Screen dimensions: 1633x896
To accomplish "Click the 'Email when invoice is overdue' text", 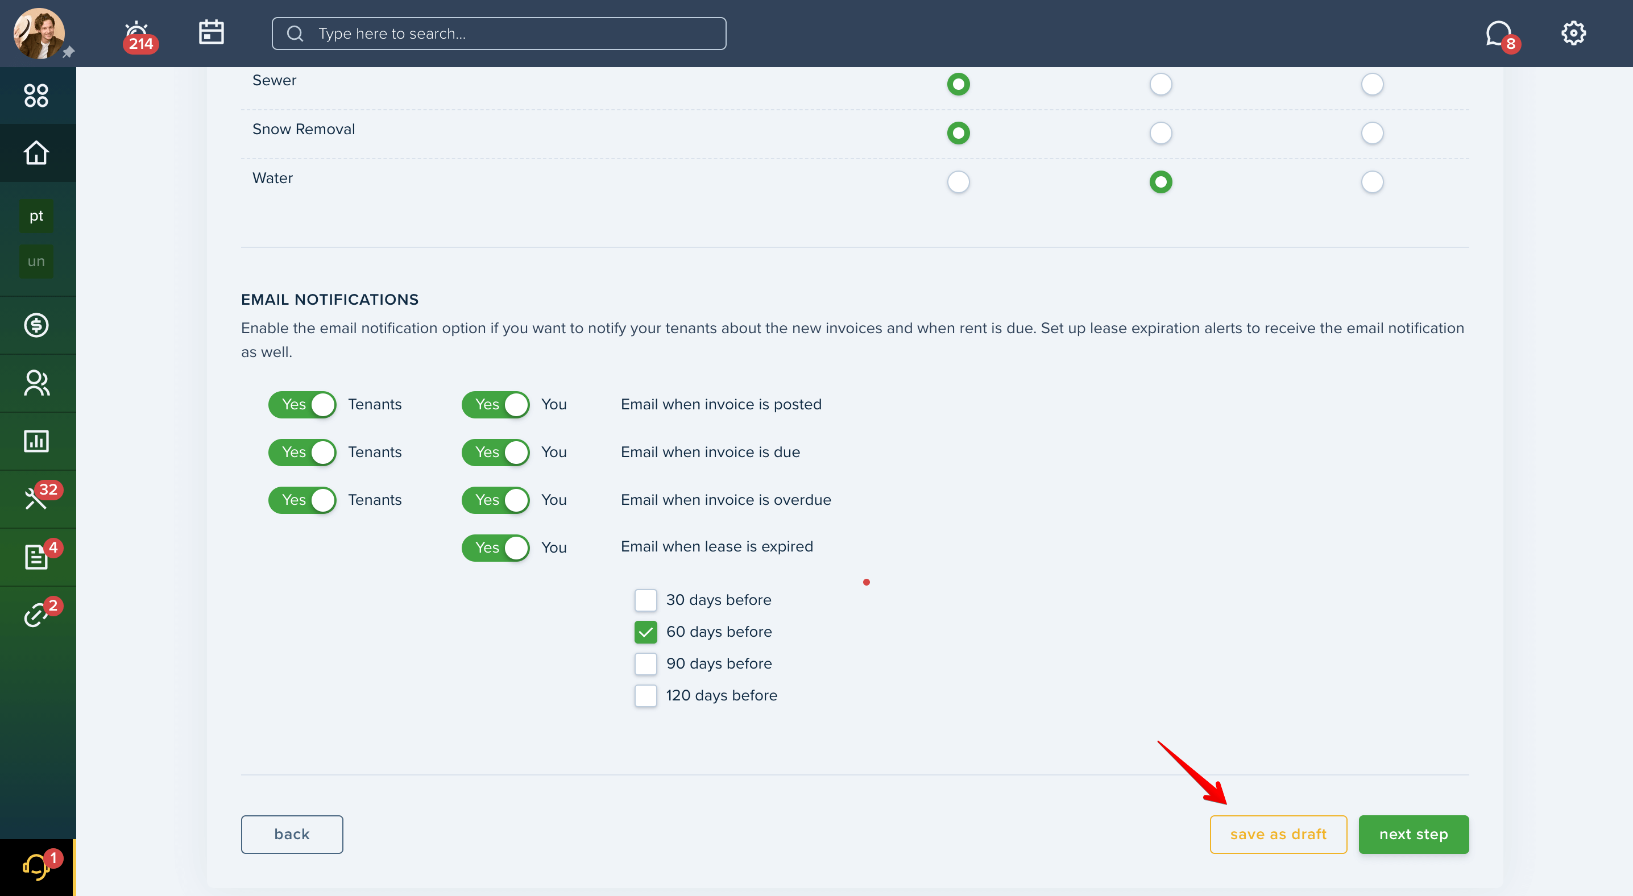I will click(x=725, y=500).
